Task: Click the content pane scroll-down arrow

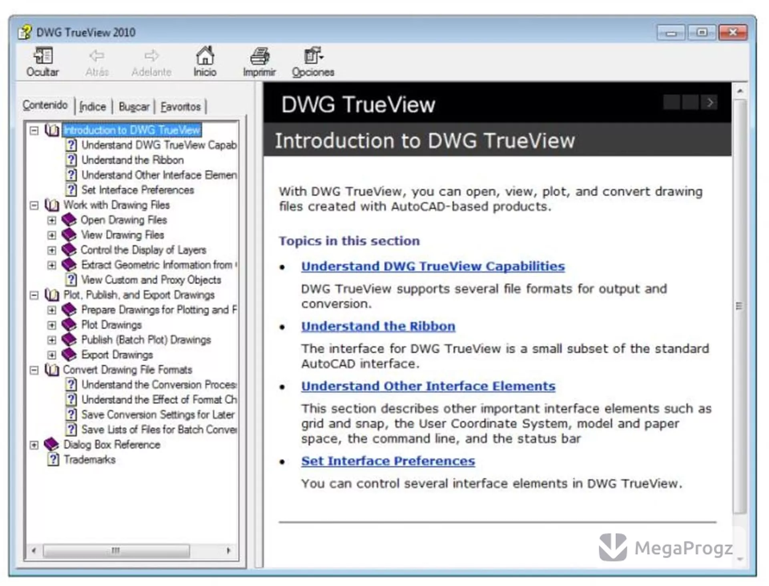Action: coord(740,559)
